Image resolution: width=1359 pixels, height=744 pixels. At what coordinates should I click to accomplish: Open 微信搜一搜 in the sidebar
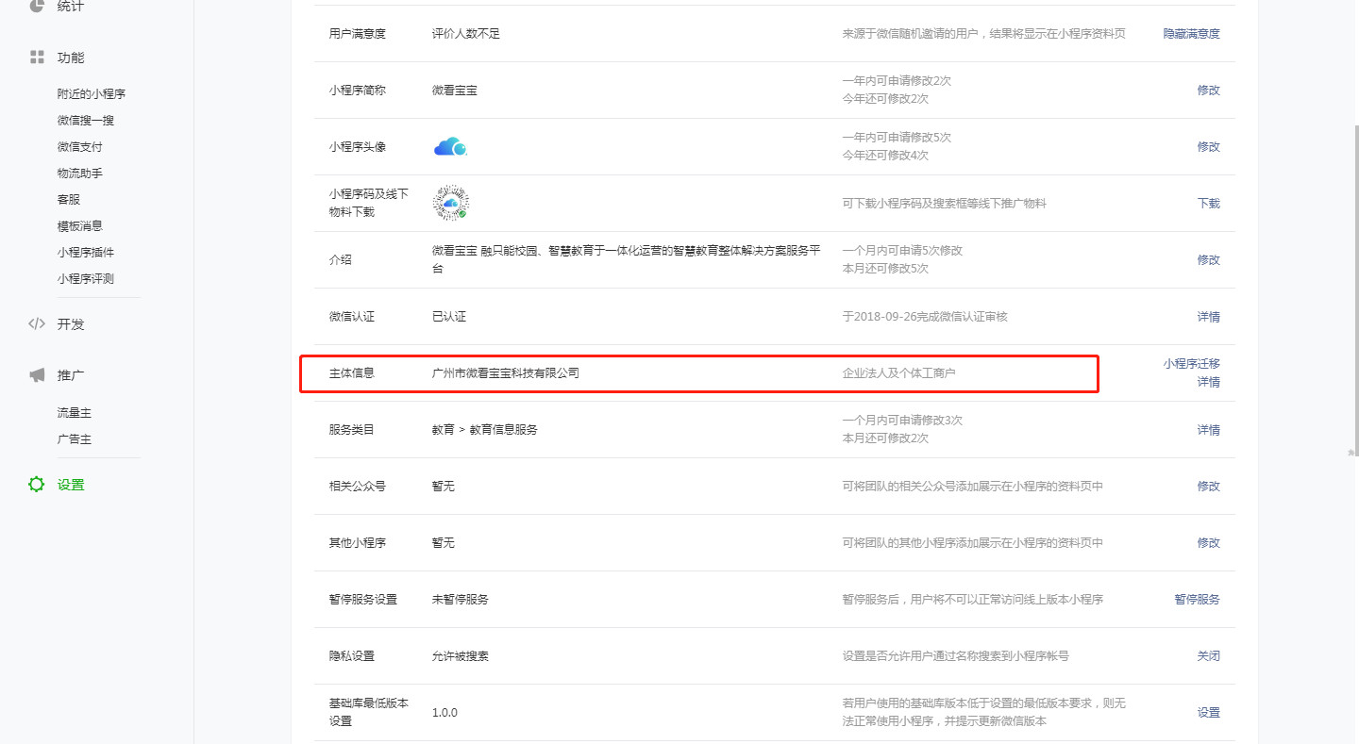coord(86,121)
